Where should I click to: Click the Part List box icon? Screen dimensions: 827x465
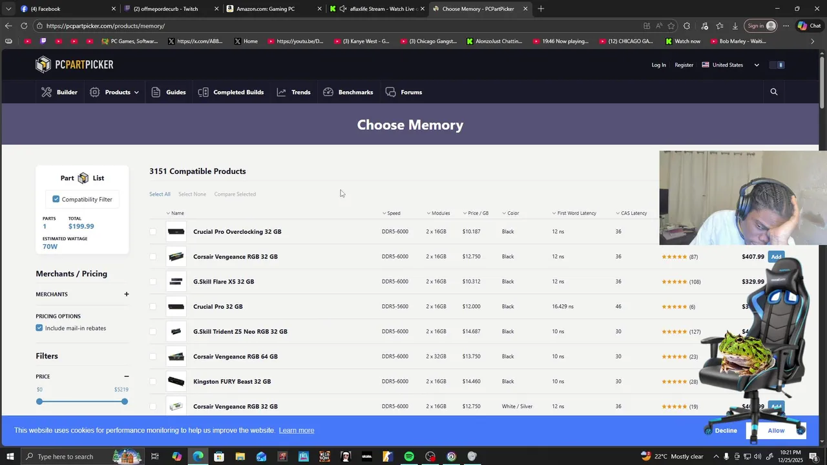[x=83, y=178]
